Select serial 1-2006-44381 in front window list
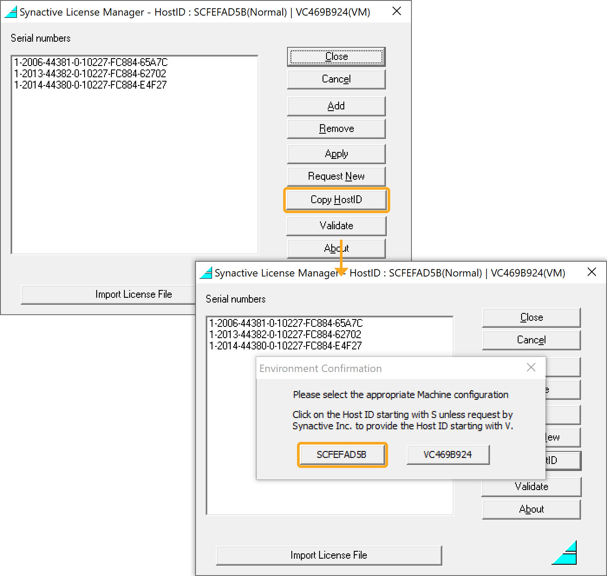This screenshot has height=576, width=607. [286, 323]
